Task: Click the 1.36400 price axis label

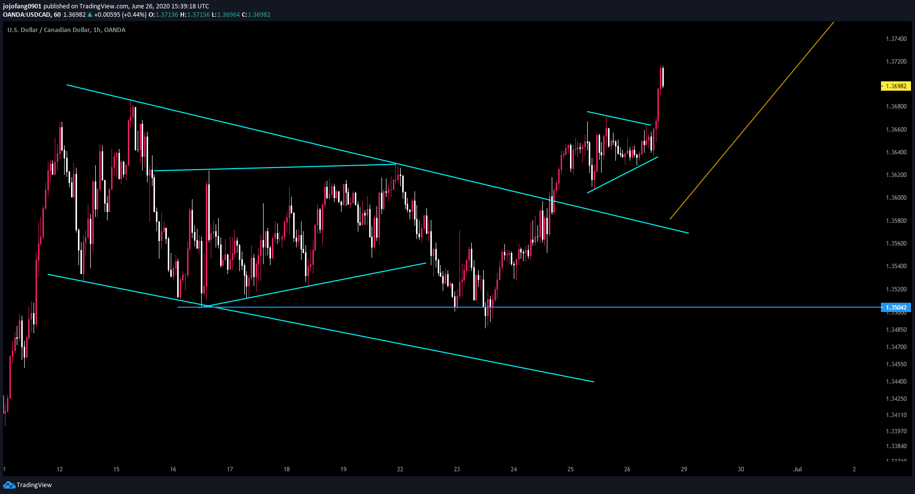Action: pos(896,152)
